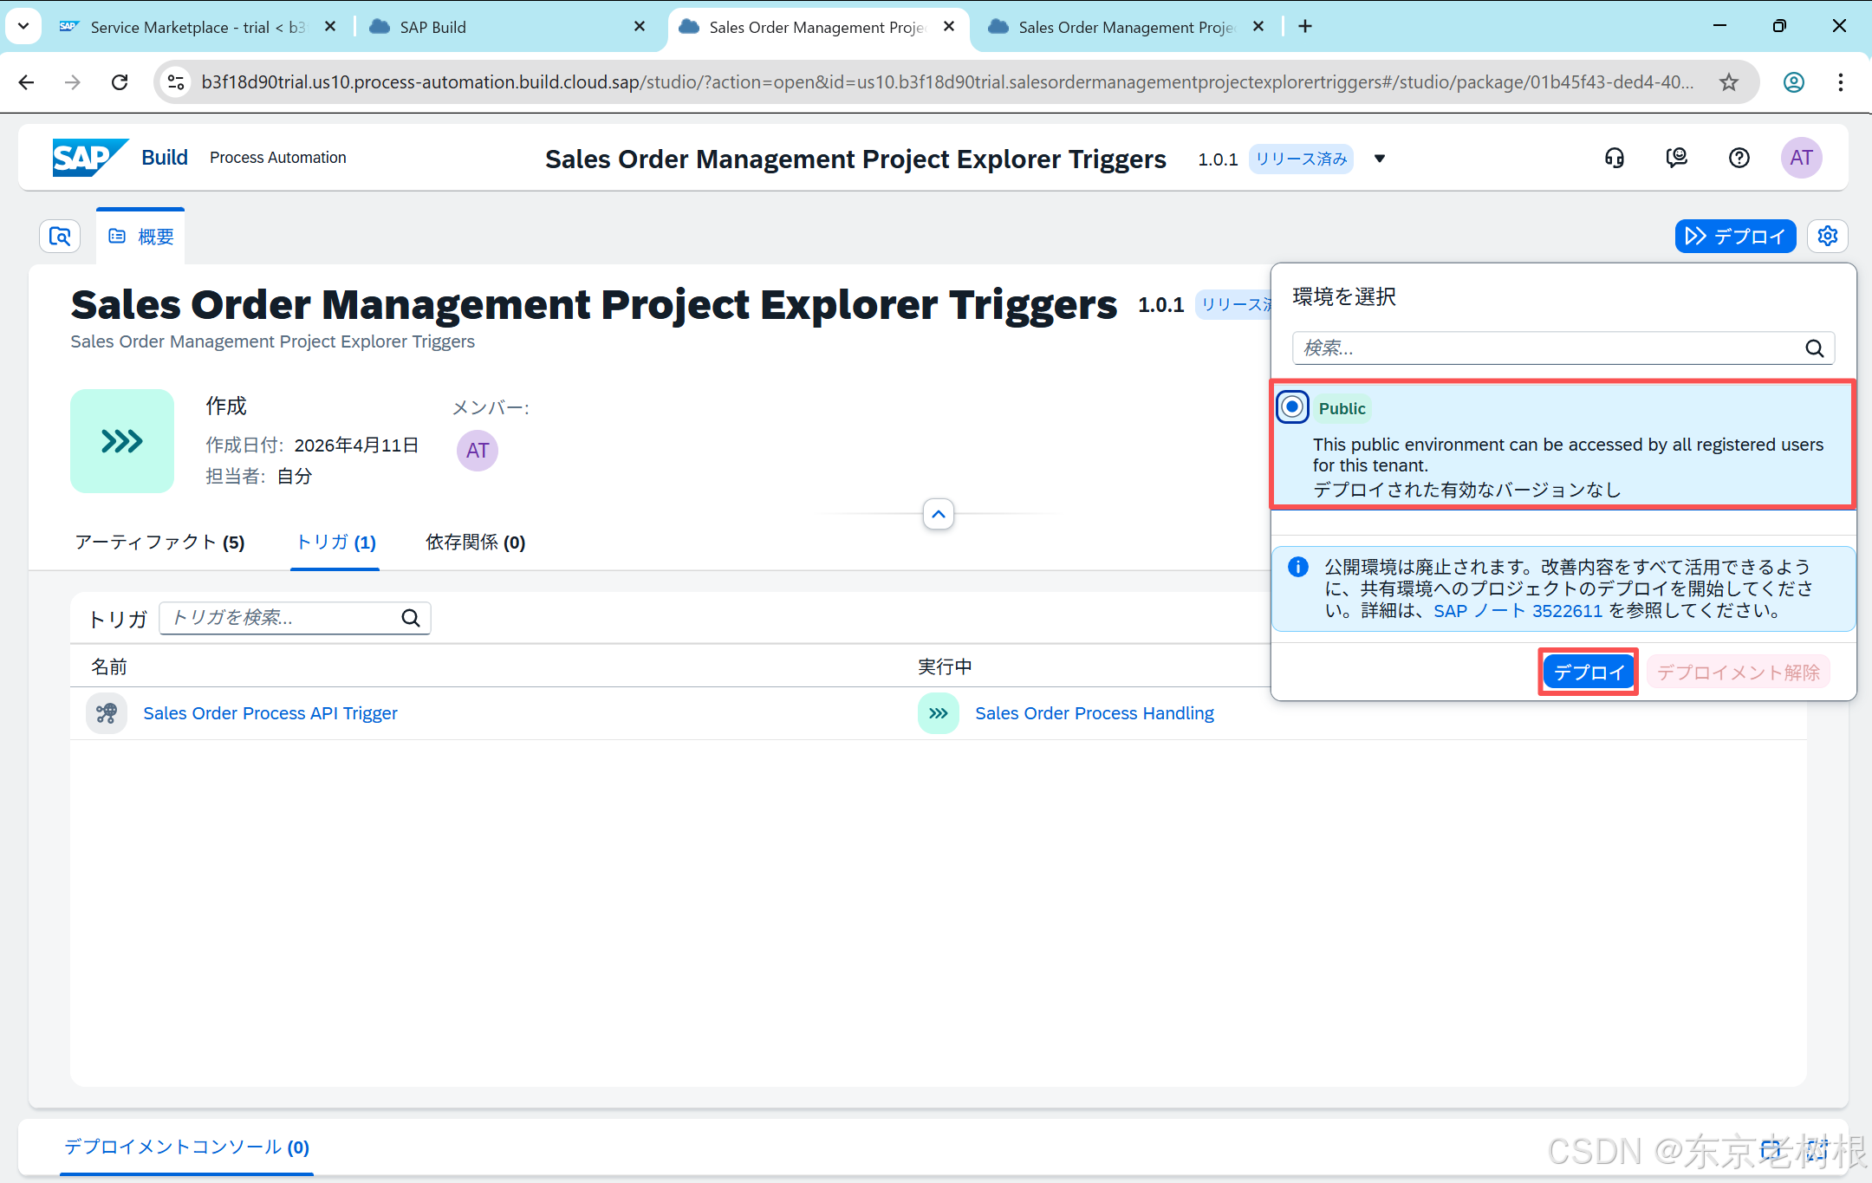The height and width of the screenshot is (1183, 1872).
Task: Open the SAP ノート 3522611 link
Action: 1518,611
